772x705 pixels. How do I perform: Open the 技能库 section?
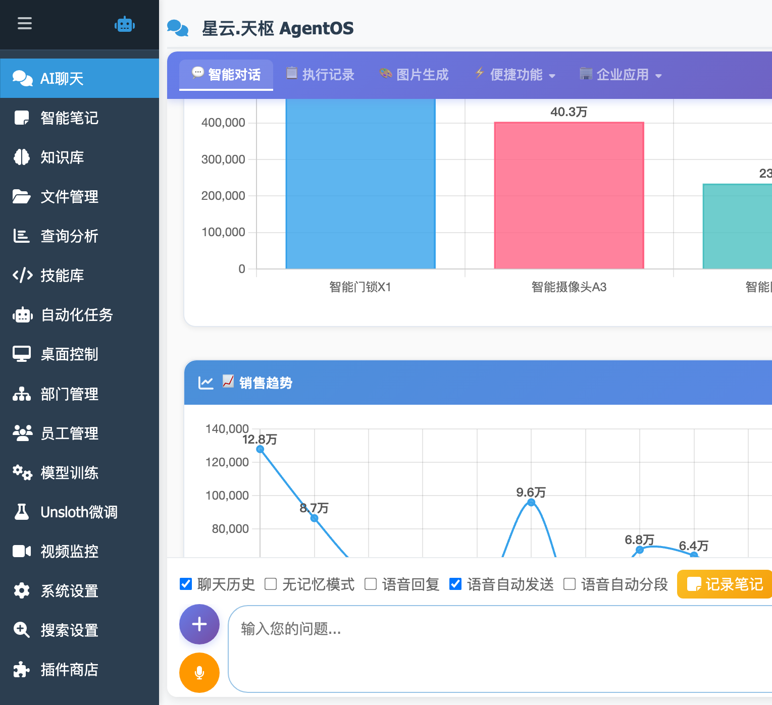pyautogui.click(x=63, y=276)
